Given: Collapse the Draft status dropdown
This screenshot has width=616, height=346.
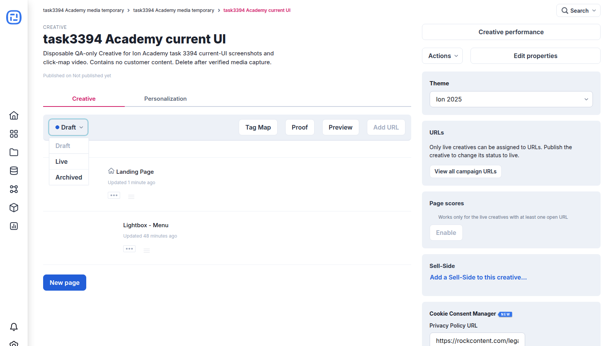Looking at the screenshot, I should 69,127.
